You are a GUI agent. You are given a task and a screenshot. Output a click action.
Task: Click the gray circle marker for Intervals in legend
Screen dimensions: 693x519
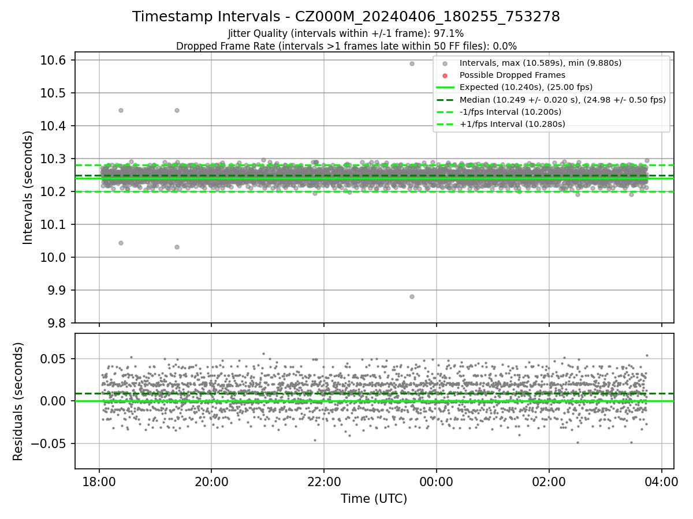click(445, 63)
